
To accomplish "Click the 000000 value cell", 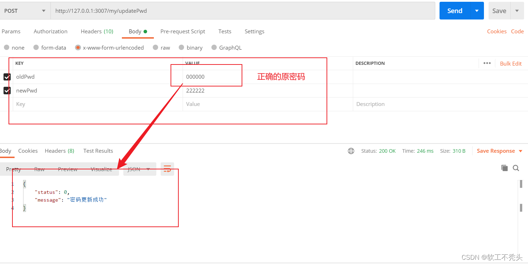I will coord(268,77).
